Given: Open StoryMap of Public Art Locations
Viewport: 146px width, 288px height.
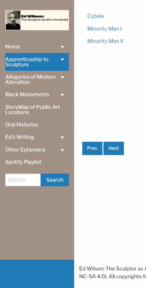Looking at the screenshot, I should [x=33, y=110].
